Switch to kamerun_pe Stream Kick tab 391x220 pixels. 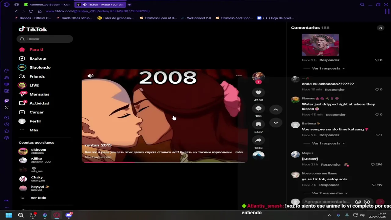47,5
